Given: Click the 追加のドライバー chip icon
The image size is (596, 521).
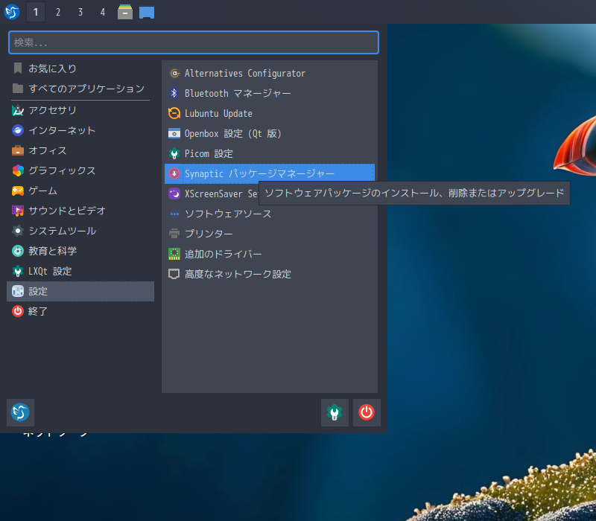Looking at the screenshot, I should (x=174, y=254).
